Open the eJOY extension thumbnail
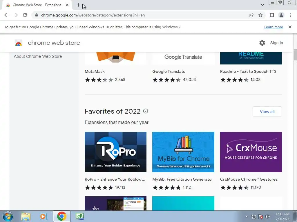This screenshot has width=297, height=222. click(115, 203)
